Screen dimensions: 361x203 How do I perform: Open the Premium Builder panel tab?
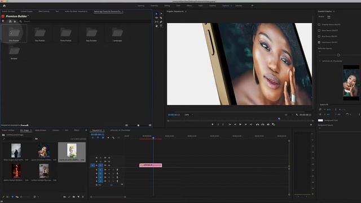coord(107,11)
